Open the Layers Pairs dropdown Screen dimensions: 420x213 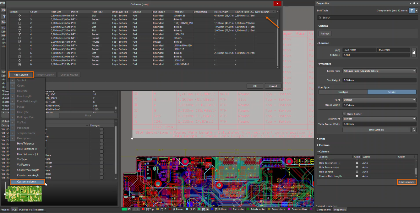click(x=379, y=71)
